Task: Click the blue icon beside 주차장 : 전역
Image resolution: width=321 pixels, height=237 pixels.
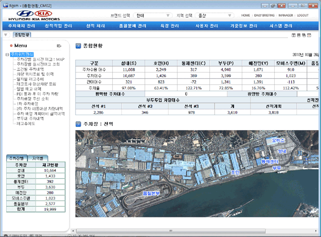Action: point(78,124)
